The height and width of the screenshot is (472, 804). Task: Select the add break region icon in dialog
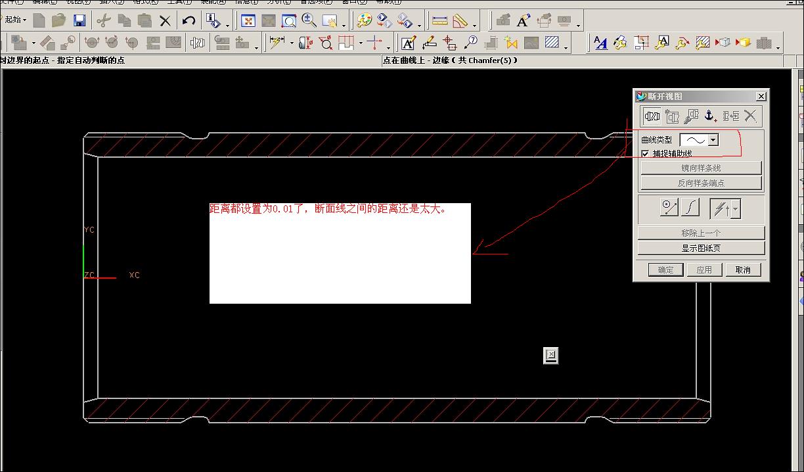(652, 116)
